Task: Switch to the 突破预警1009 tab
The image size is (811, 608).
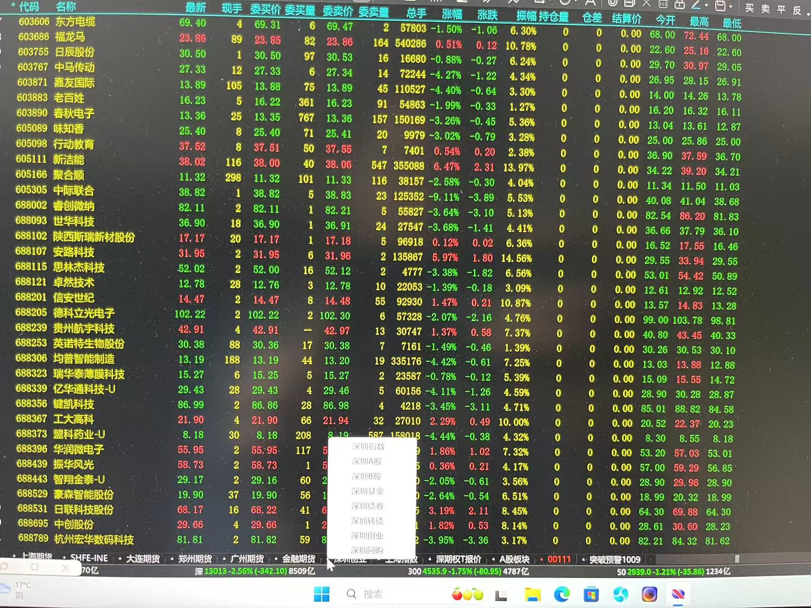Action: click(615, 559)
